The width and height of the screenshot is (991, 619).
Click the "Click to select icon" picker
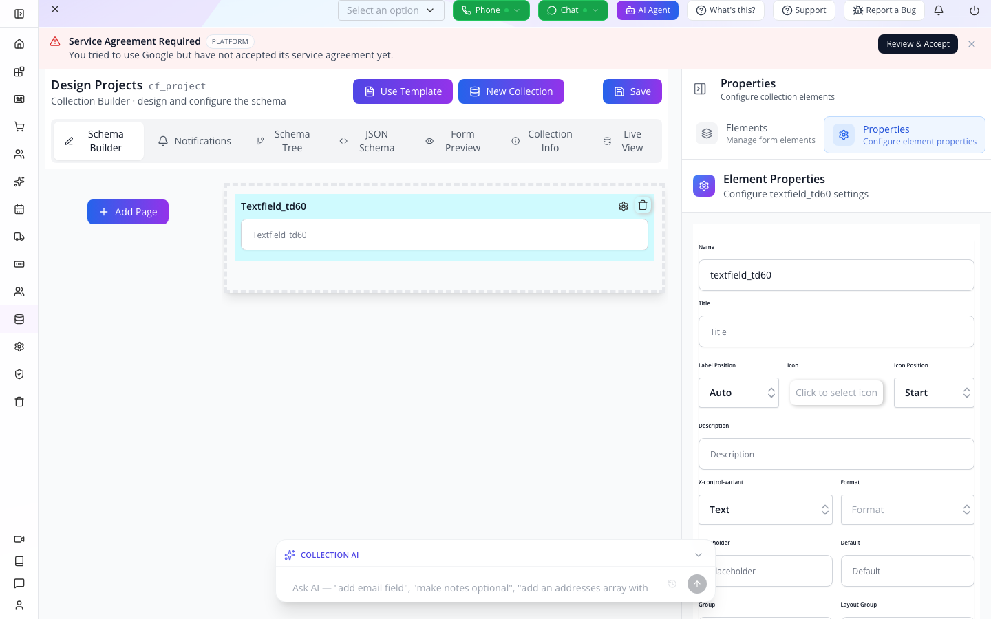(836, 393)
